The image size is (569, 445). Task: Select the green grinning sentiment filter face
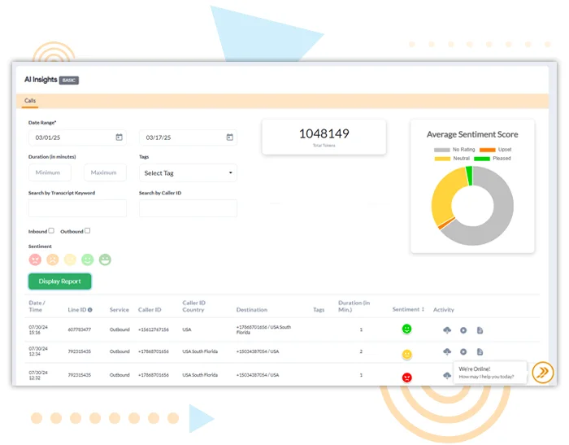(x=105, y=260)
